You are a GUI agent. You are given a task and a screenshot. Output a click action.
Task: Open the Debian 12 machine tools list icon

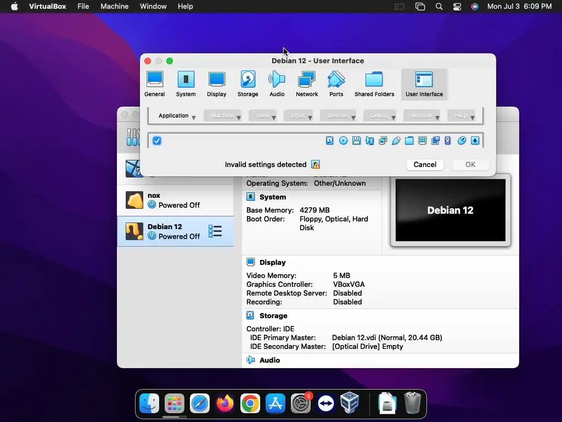pyautogui.click(x=215, y=231)
